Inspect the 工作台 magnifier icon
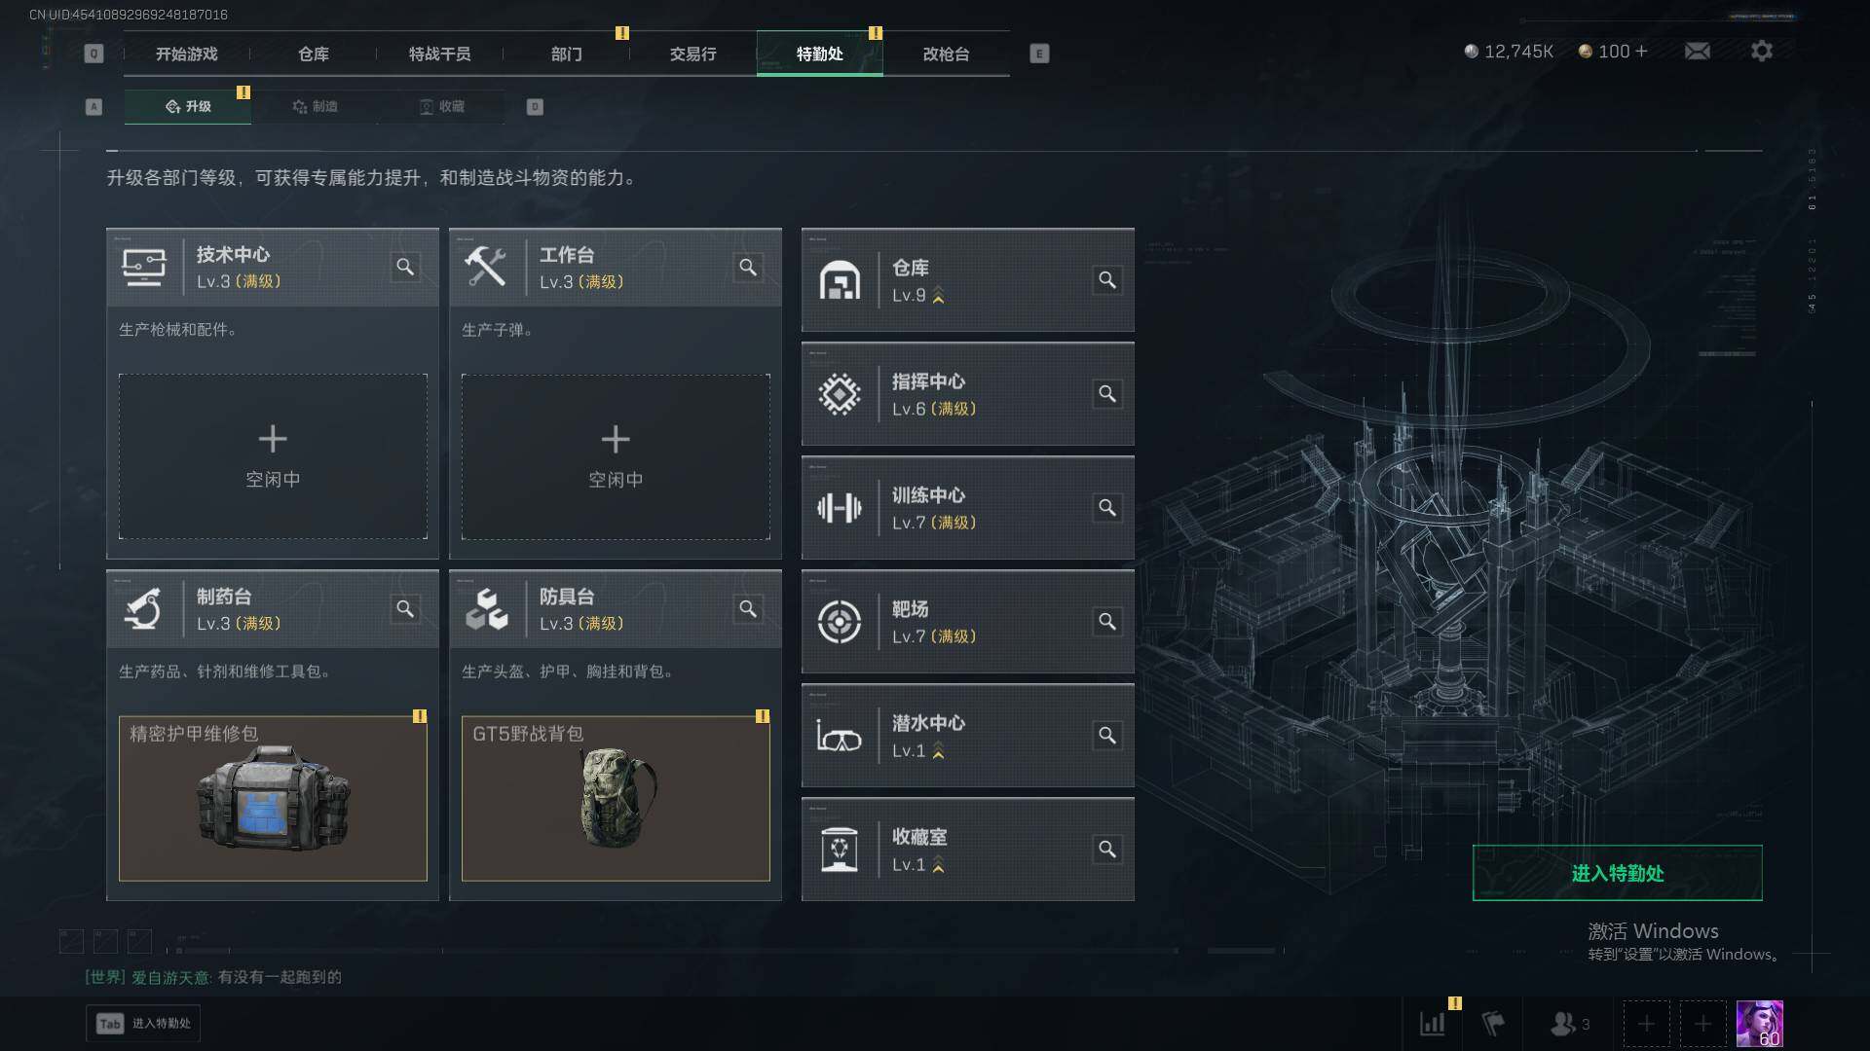The width and height of the screenshot is (1870, 1051). click(748, 267)
